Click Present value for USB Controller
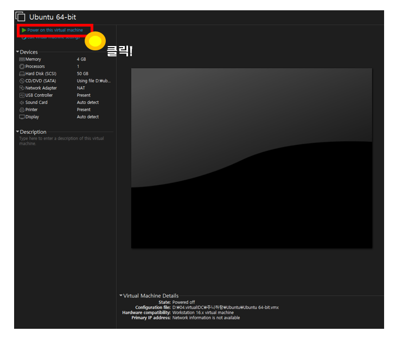 (84, 95)
